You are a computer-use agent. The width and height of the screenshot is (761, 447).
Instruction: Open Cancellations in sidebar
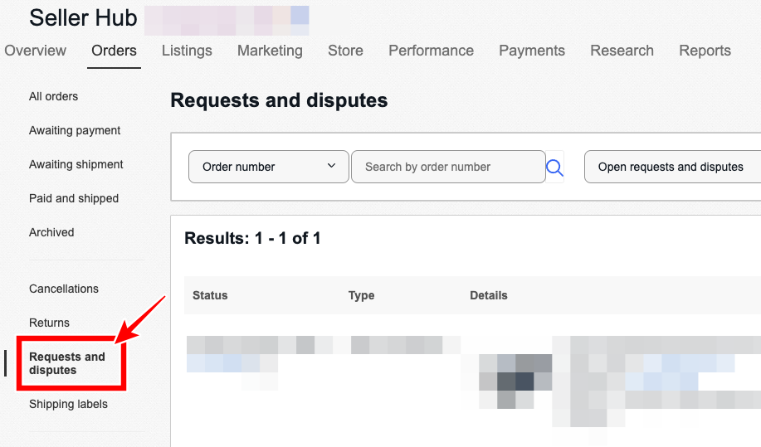point(64,289)
